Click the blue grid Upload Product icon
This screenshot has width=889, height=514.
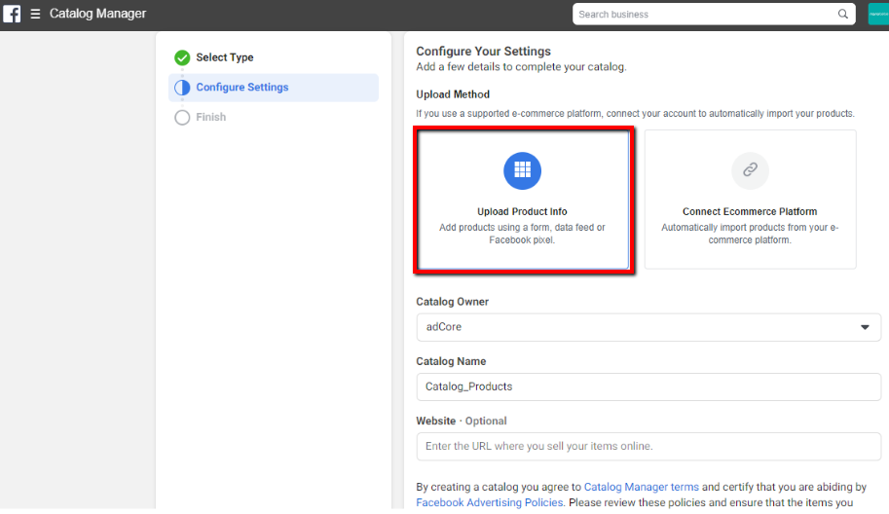pos(522,170)
